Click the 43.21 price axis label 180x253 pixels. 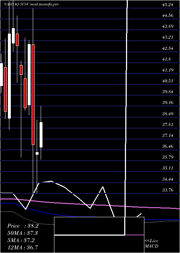[x=168, y=37]
